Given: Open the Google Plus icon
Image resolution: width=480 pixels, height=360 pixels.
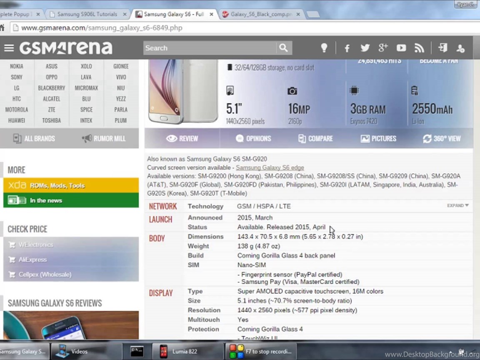Looking at the screenshot, I should coord(383,48).
